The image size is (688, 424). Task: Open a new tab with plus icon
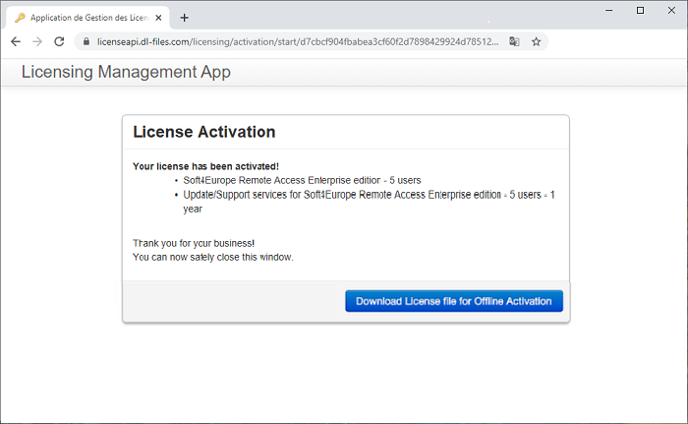point(185,18)
